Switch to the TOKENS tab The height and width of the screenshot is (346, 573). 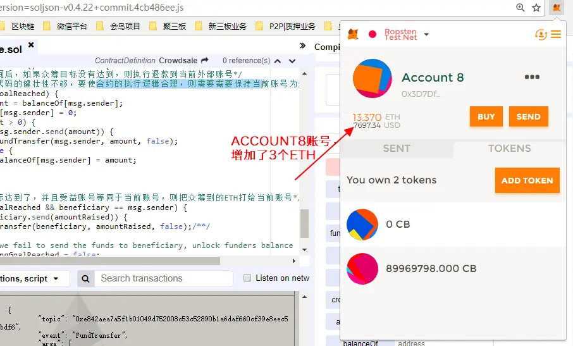tap(509, 149)
